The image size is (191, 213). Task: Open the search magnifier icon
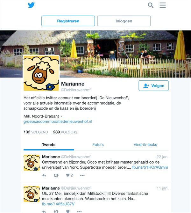(x=151, y=5)
